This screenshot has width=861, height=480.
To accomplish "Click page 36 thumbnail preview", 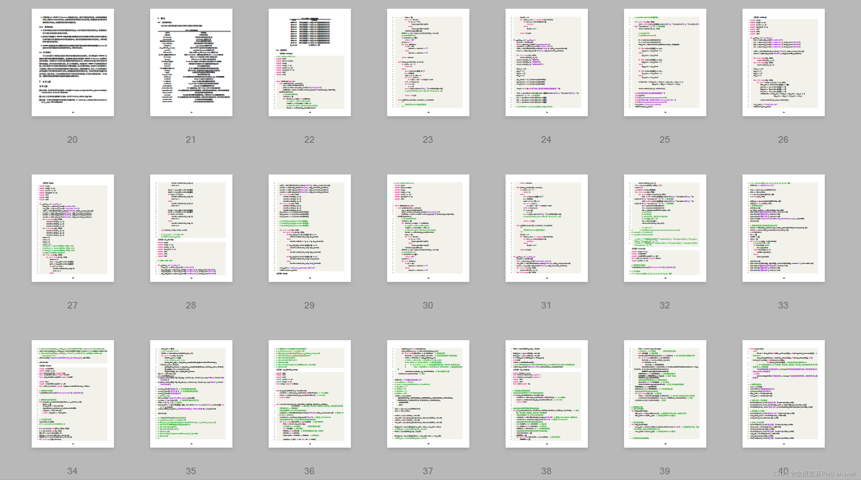I will coord(309,394).
